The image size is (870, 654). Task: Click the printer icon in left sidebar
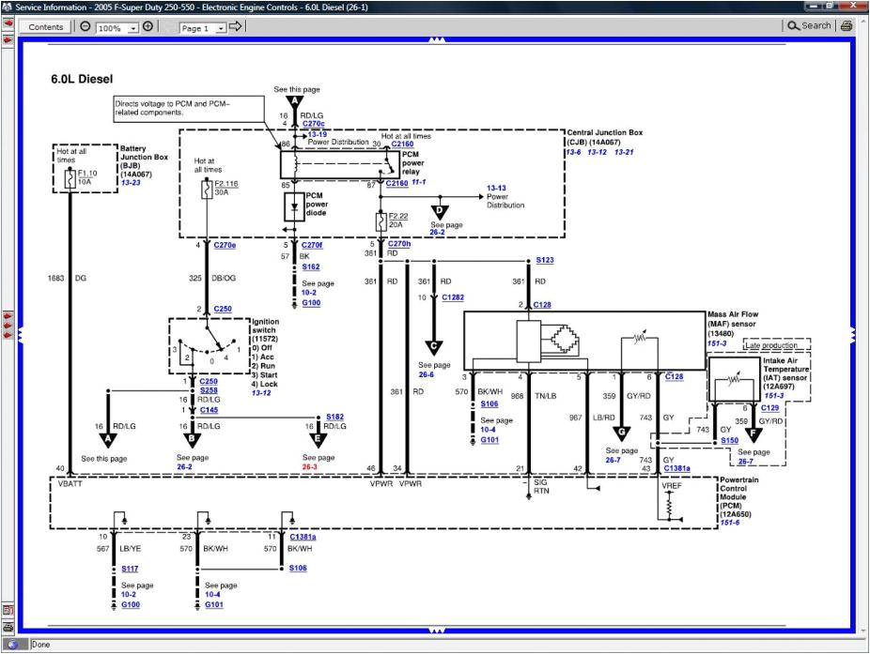coord(8,627)
